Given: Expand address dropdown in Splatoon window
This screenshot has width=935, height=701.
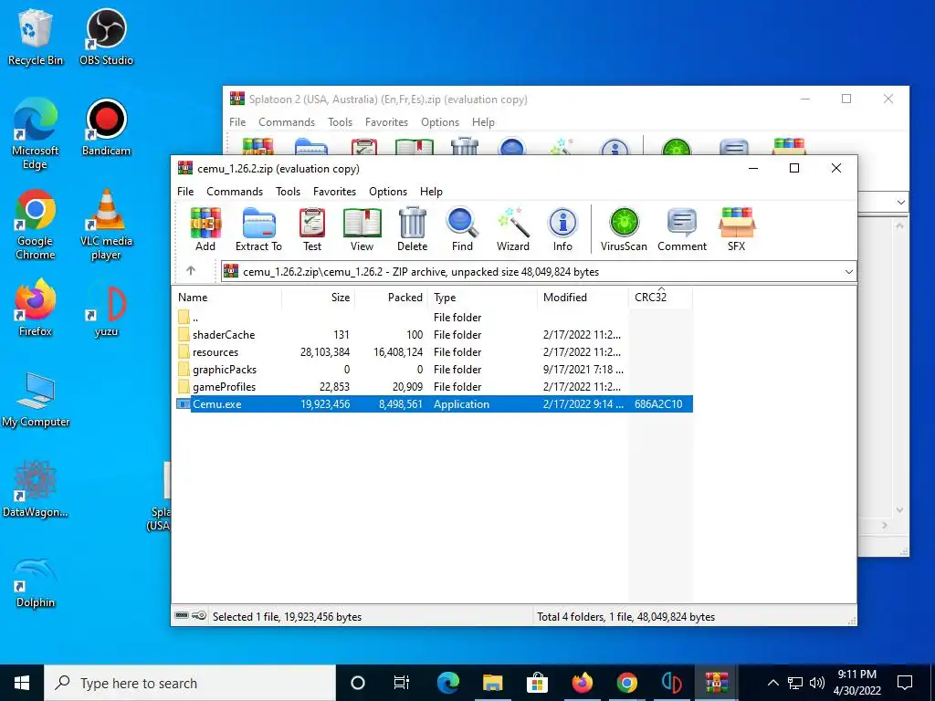Looking at the screenshot, I should pyautogui.click(x=900, y=202).
